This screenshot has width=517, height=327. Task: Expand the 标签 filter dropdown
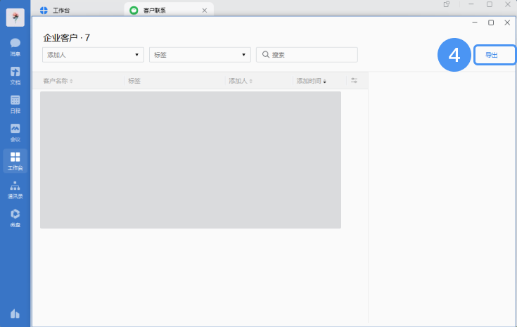click(x=200, y=55)
